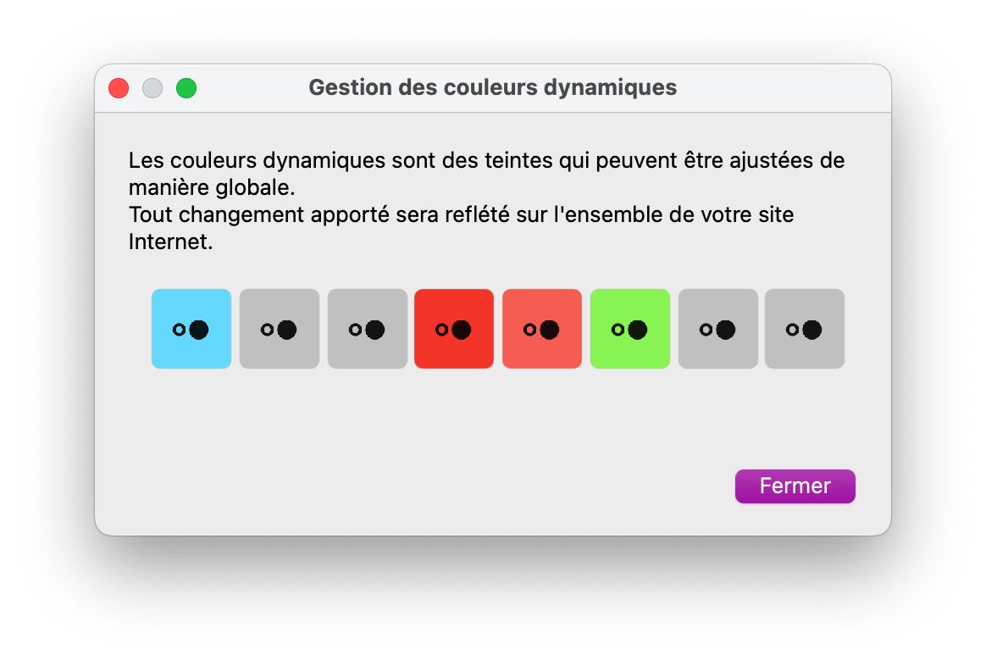Viewport: 986px width, 661px height.
Task: Select the lime green dynamic color swatch
Action: click(630, 329)
